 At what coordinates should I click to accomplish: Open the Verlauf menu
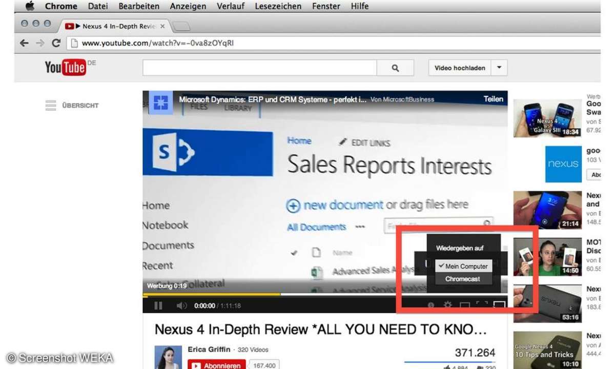[230, 6]
